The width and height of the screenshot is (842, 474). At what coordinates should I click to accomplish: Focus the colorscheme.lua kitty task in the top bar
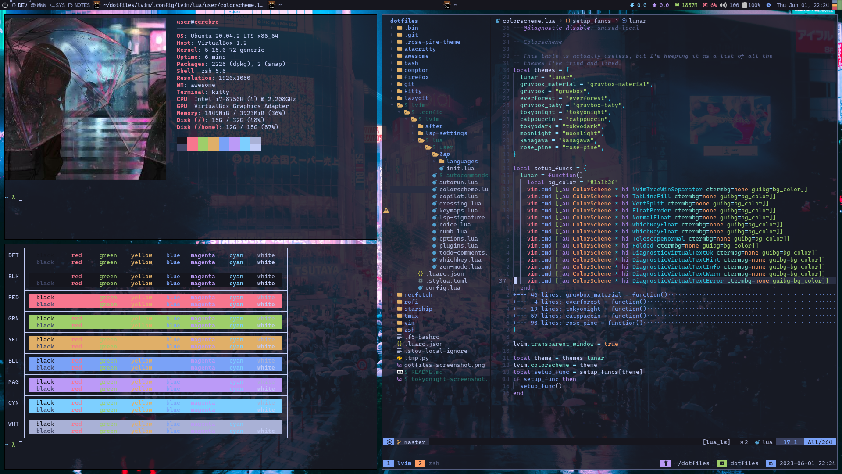[x=178, y=5]
